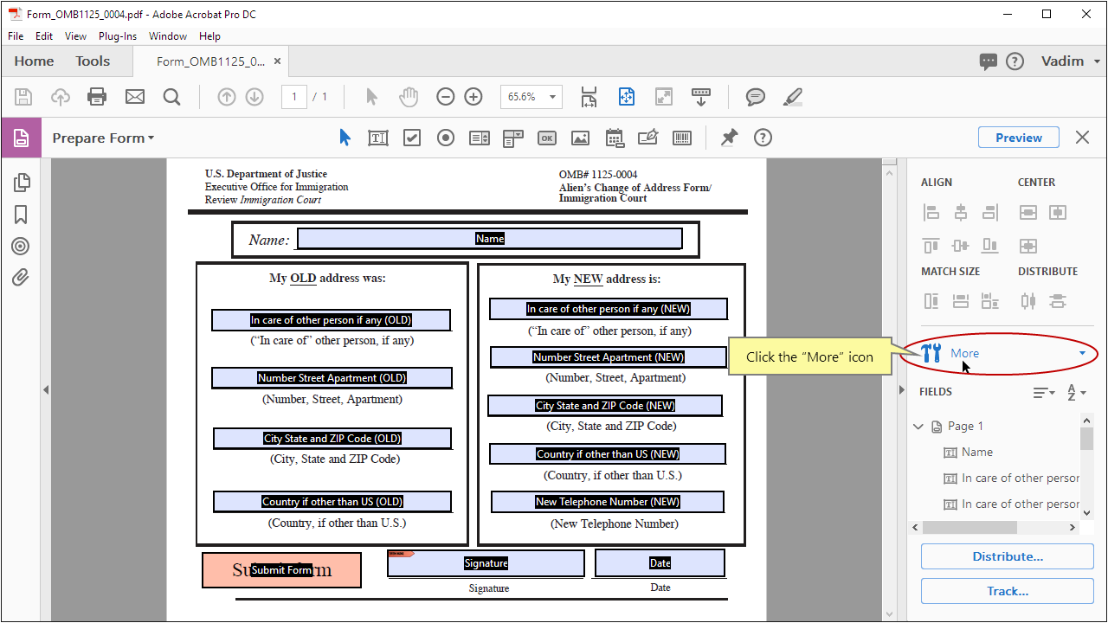1108x623 pixels.
Task: Select the Add Image field tool
Action: [579, 138]
